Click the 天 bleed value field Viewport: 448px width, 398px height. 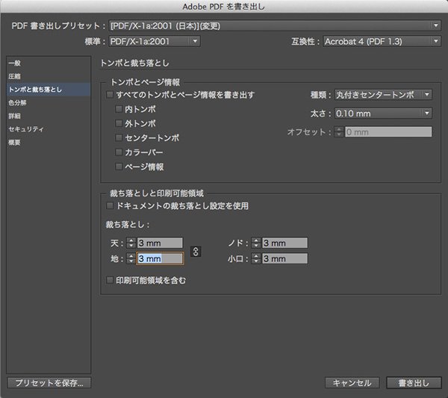click(160, 243)
